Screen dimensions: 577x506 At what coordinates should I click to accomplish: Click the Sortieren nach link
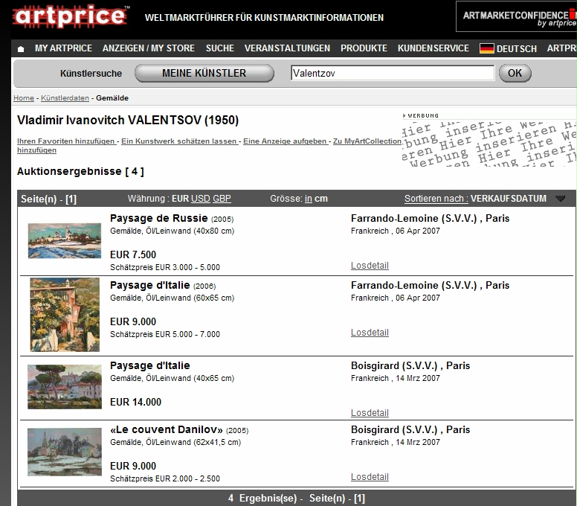436,199
